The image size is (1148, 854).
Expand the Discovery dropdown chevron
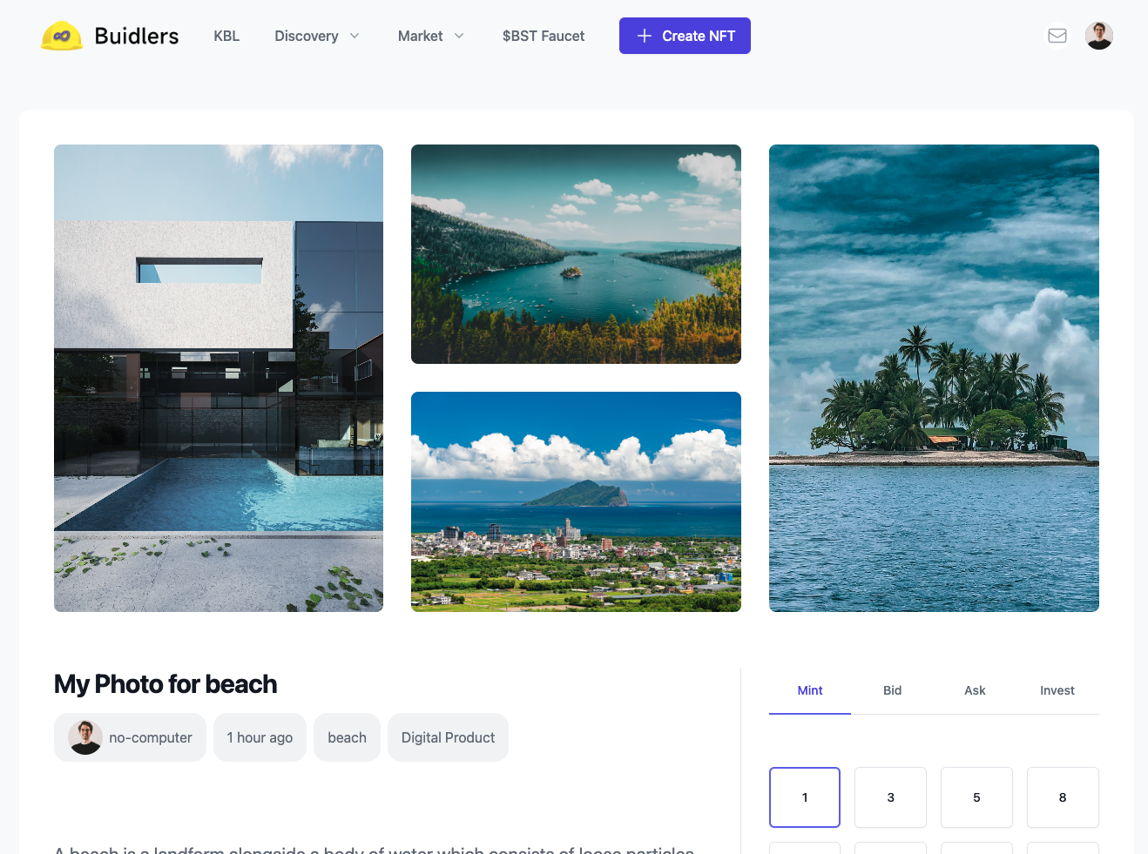pyautogui.click(x=355, y=36)
